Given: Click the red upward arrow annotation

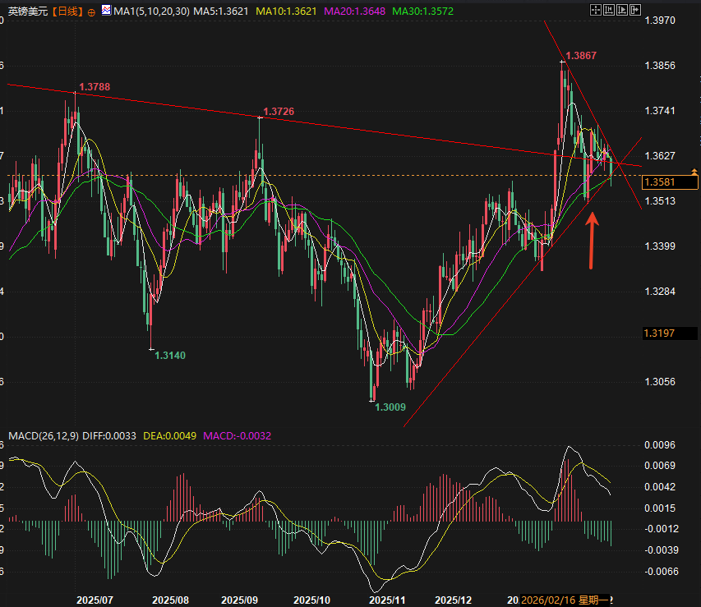Looking at the screenshot, I should tap(592, 240).
